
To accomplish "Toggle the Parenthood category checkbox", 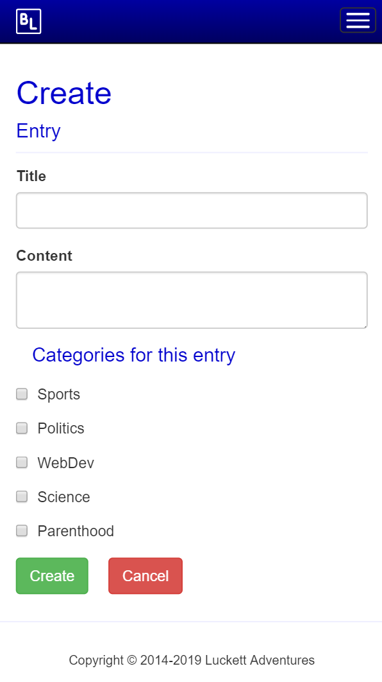I will point(22,530).
